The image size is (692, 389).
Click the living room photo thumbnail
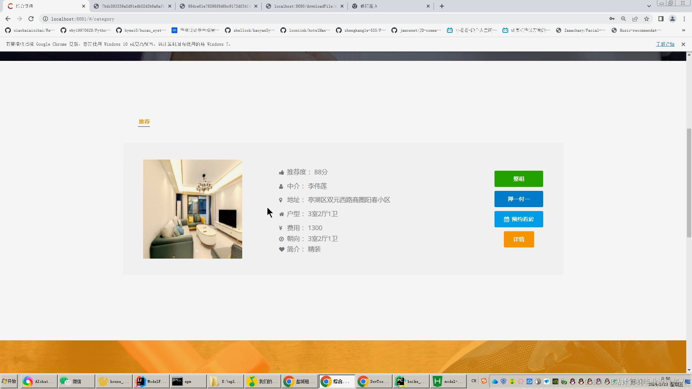tap(192, 209)
